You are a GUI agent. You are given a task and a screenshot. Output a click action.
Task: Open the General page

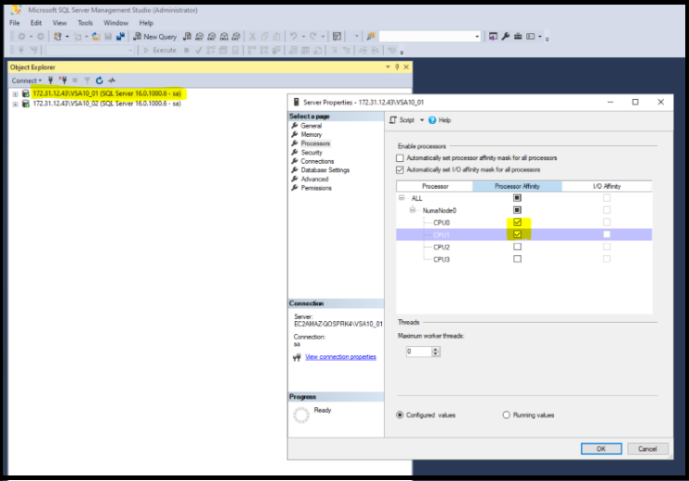(x=311, y=126)
